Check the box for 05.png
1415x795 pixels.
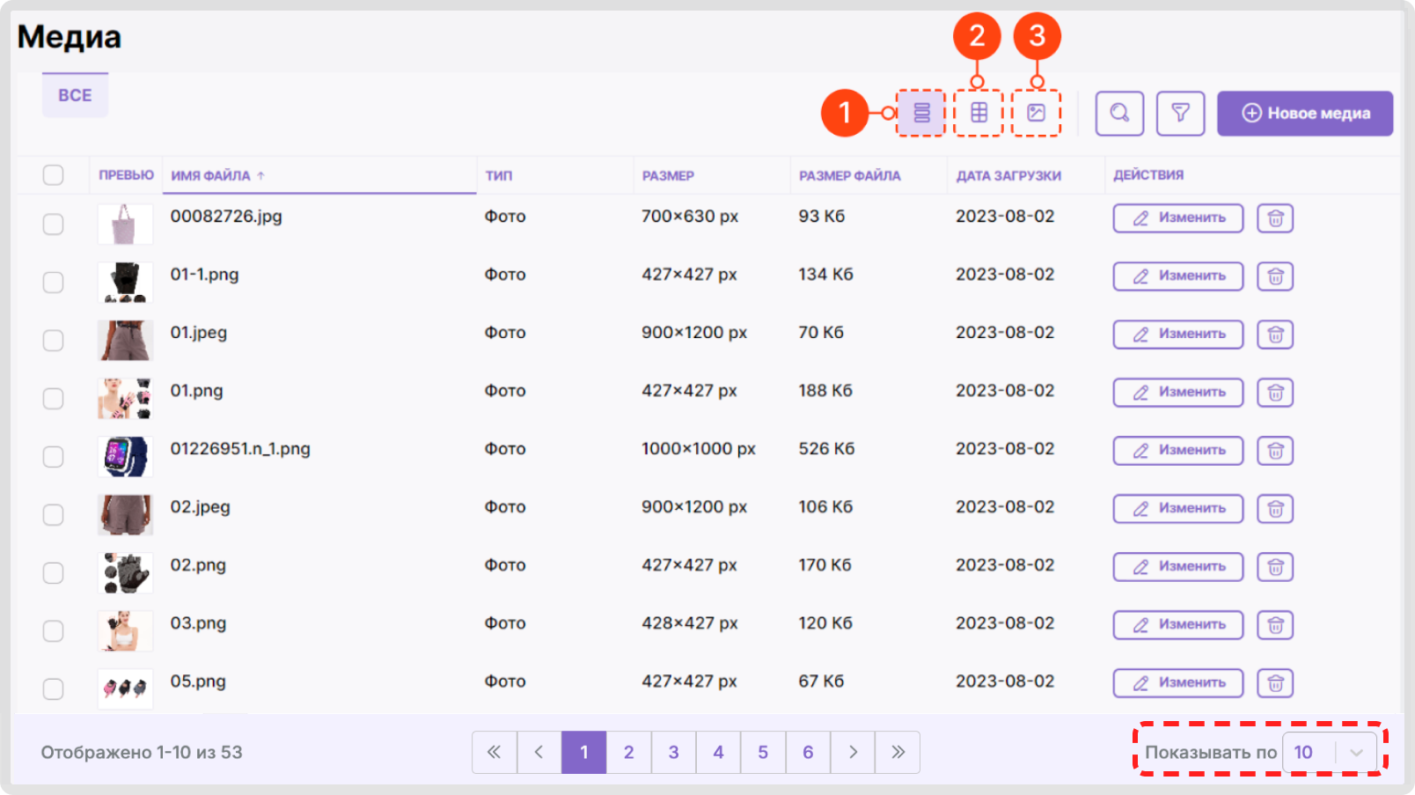(53, 688)
